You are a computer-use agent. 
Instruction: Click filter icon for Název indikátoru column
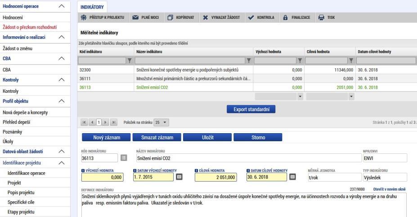249,61
